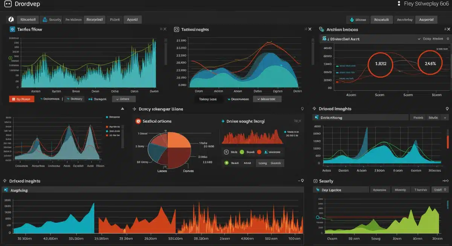This screenshot has height=246, width=452.
Task: Select the Key Logistics chart icon
Action: [318, 189]
